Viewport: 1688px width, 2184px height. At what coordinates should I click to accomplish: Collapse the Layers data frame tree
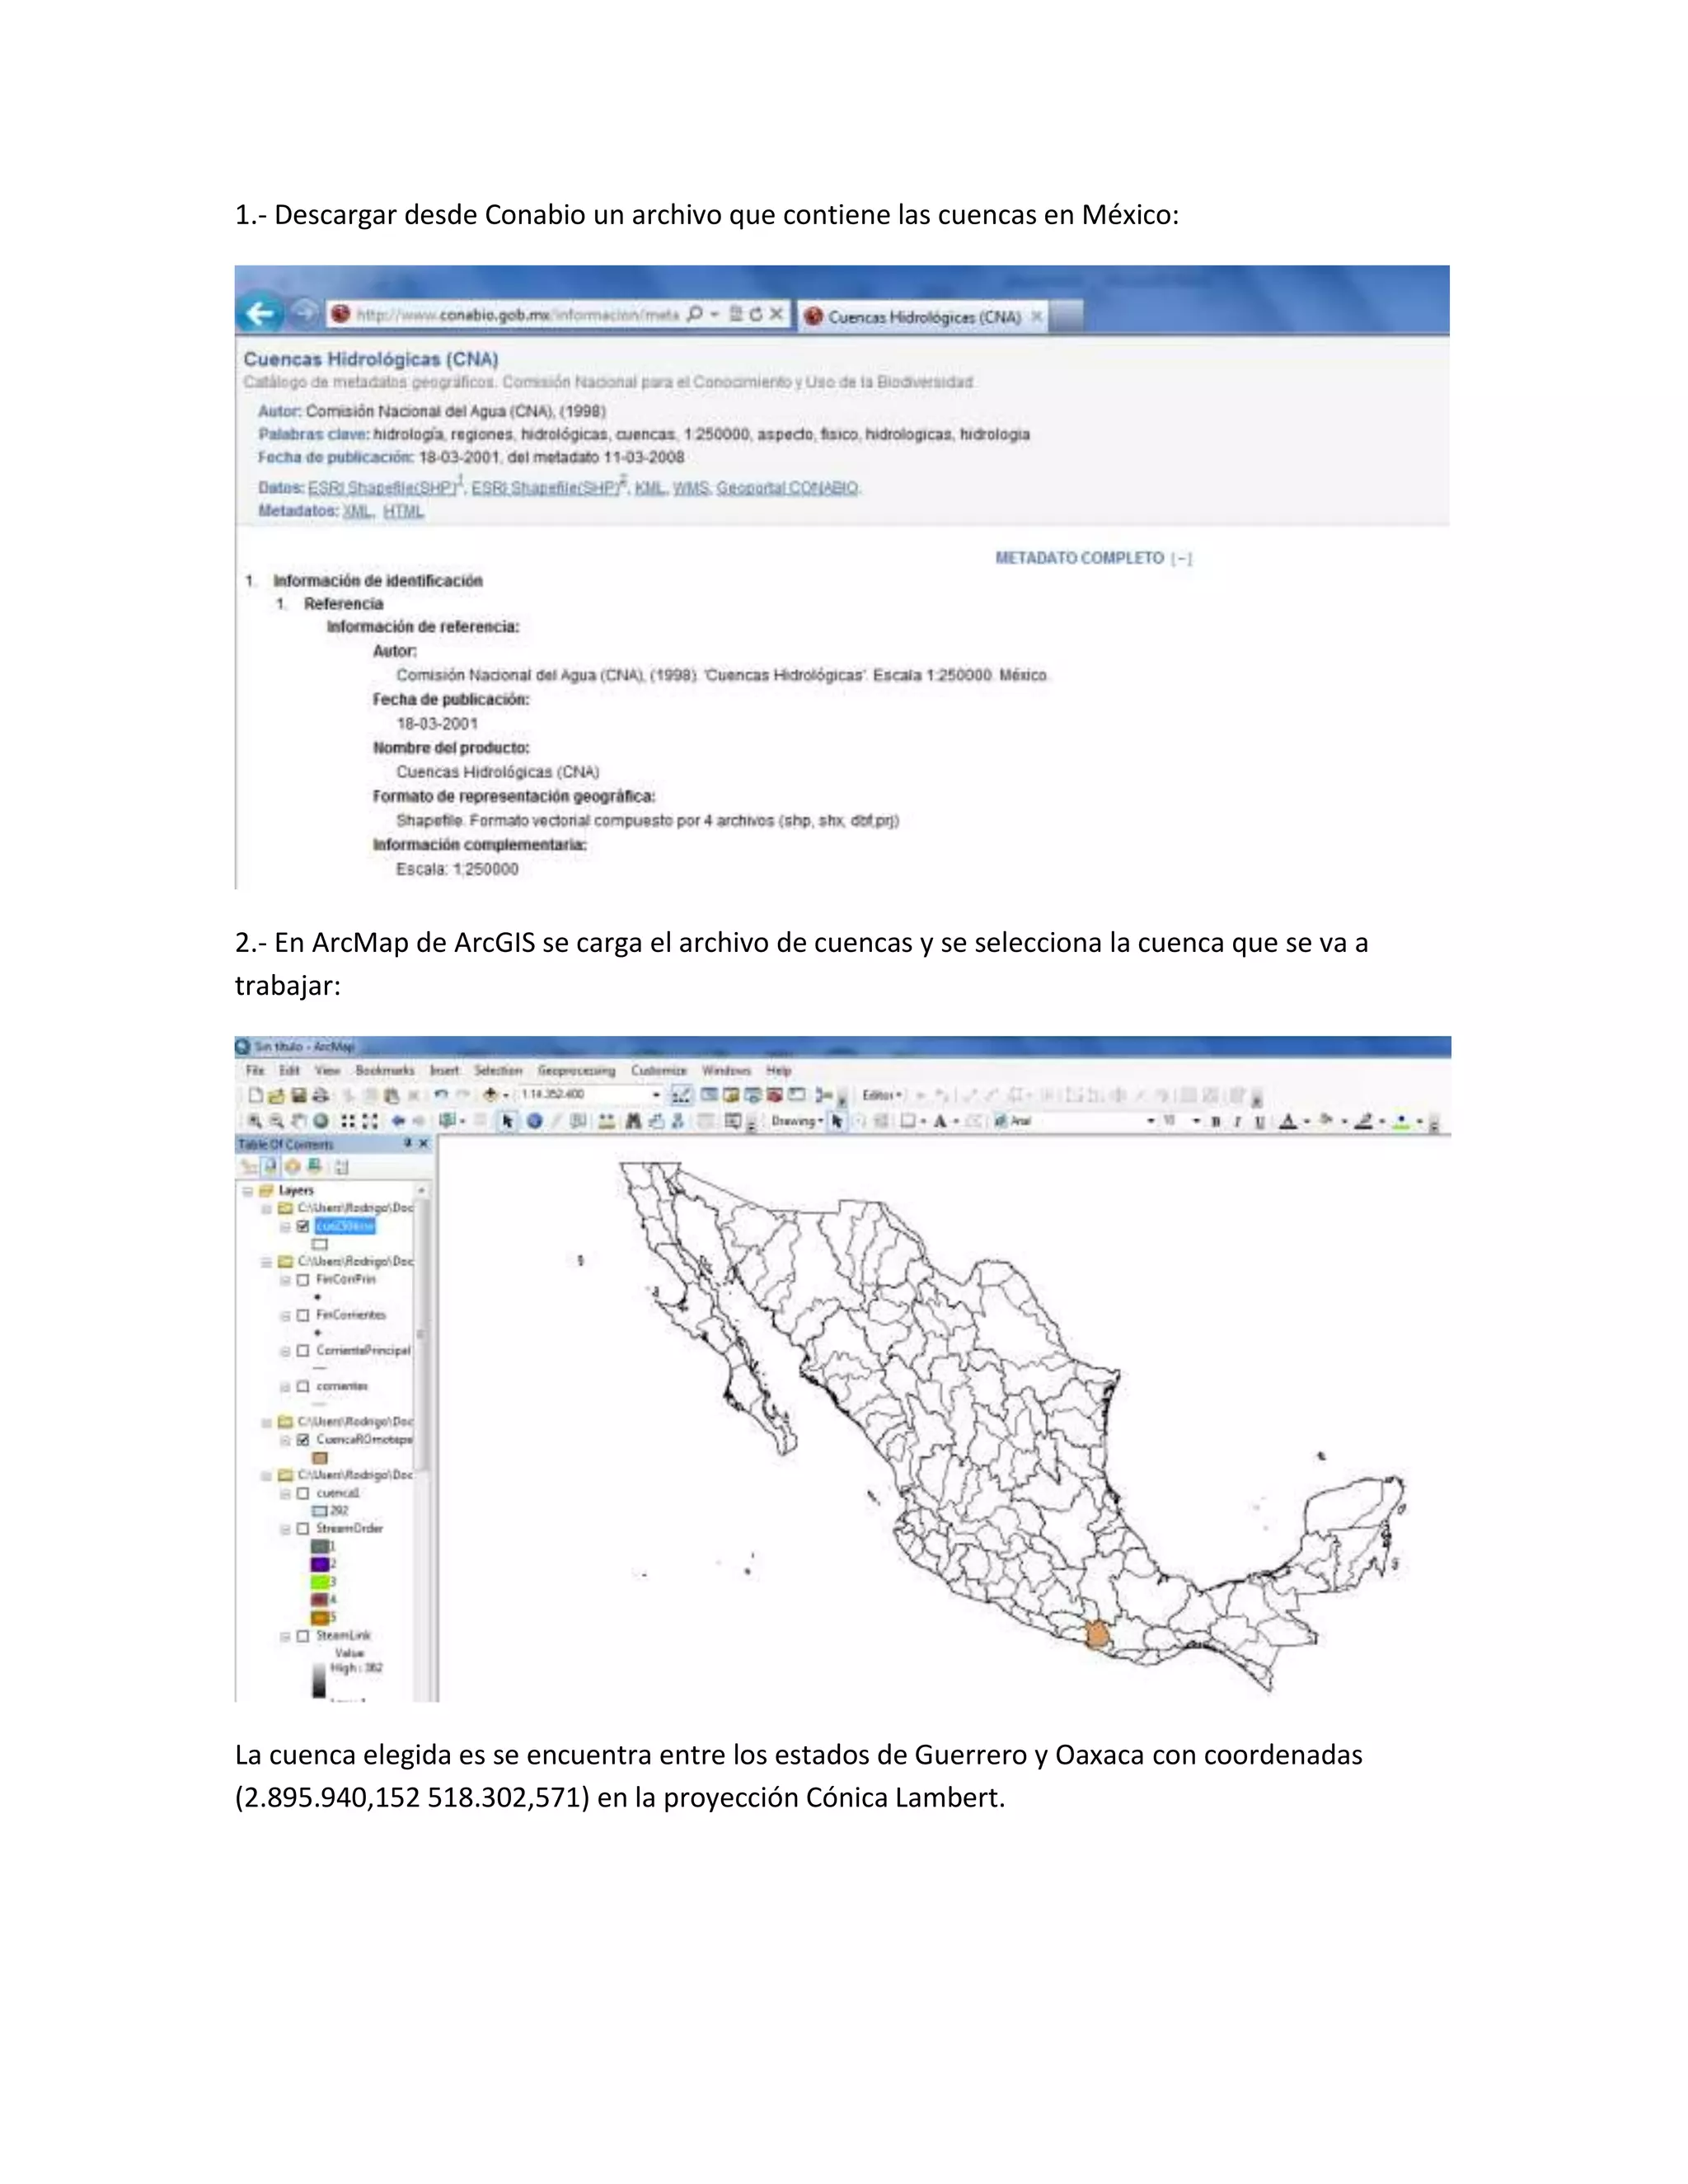tap(247, 1190)
